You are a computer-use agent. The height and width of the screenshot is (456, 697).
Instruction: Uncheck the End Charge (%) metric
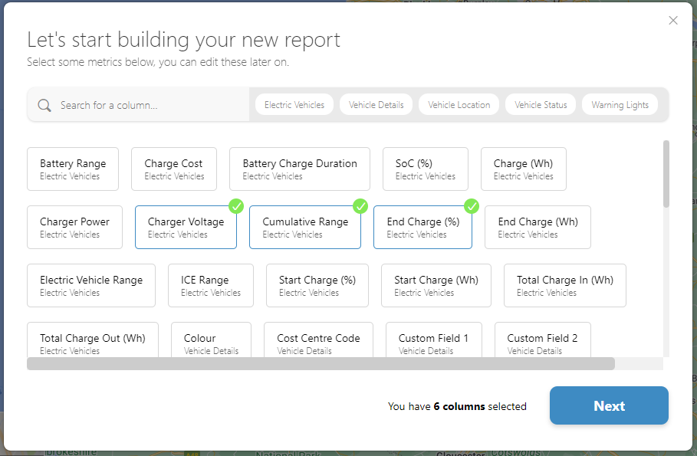coord(422,227)
